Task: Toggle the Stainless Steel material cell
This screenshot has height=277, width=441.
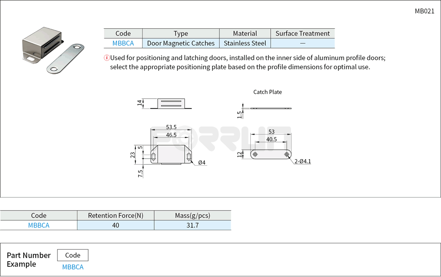Action: point(245,43)
